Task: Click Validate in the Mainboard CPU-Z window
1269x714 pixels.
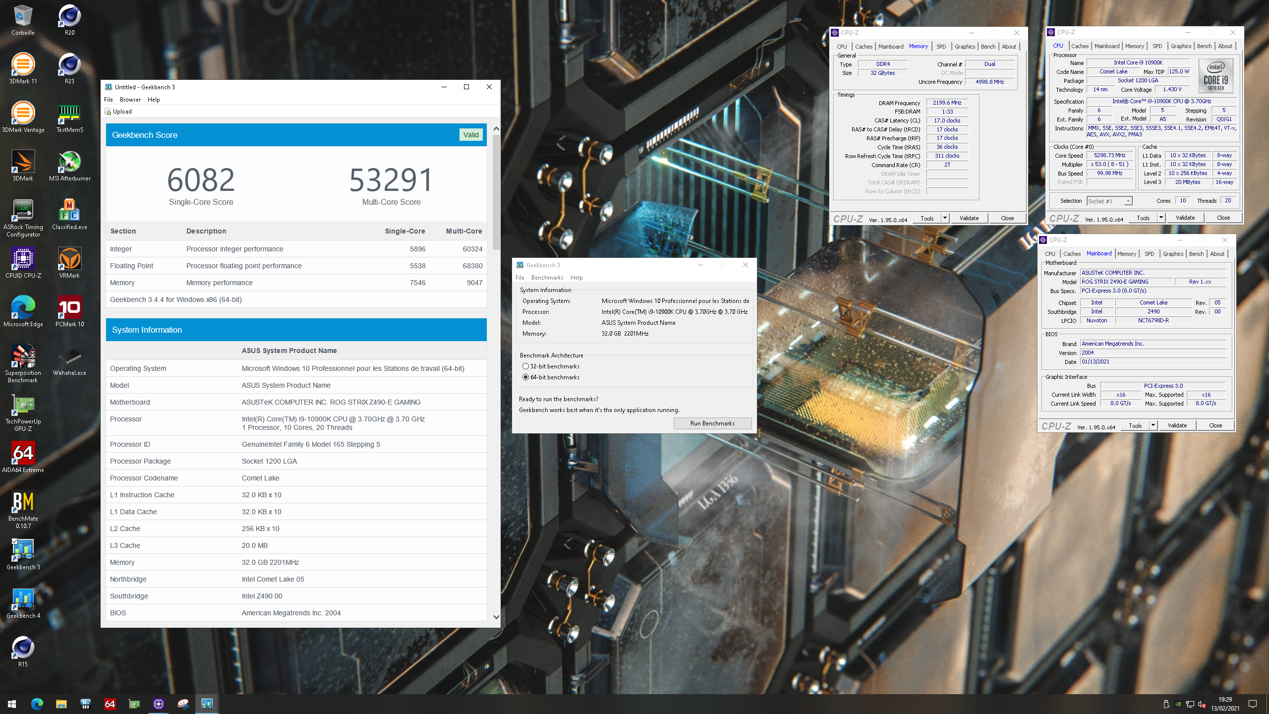Action: (x=1177, y=425)
